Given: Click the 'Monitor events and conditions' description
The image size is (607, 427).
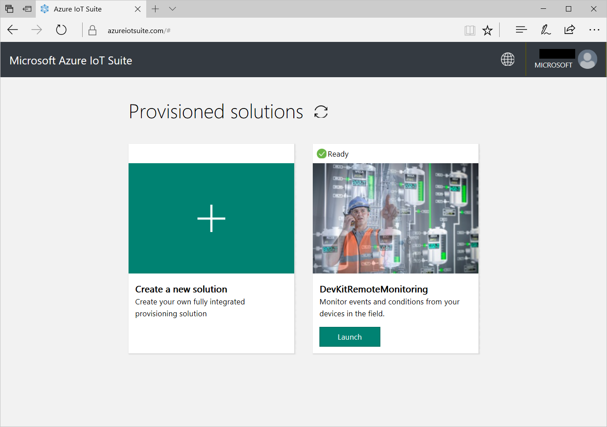Looking at the screenshot, I should point(390,307).
